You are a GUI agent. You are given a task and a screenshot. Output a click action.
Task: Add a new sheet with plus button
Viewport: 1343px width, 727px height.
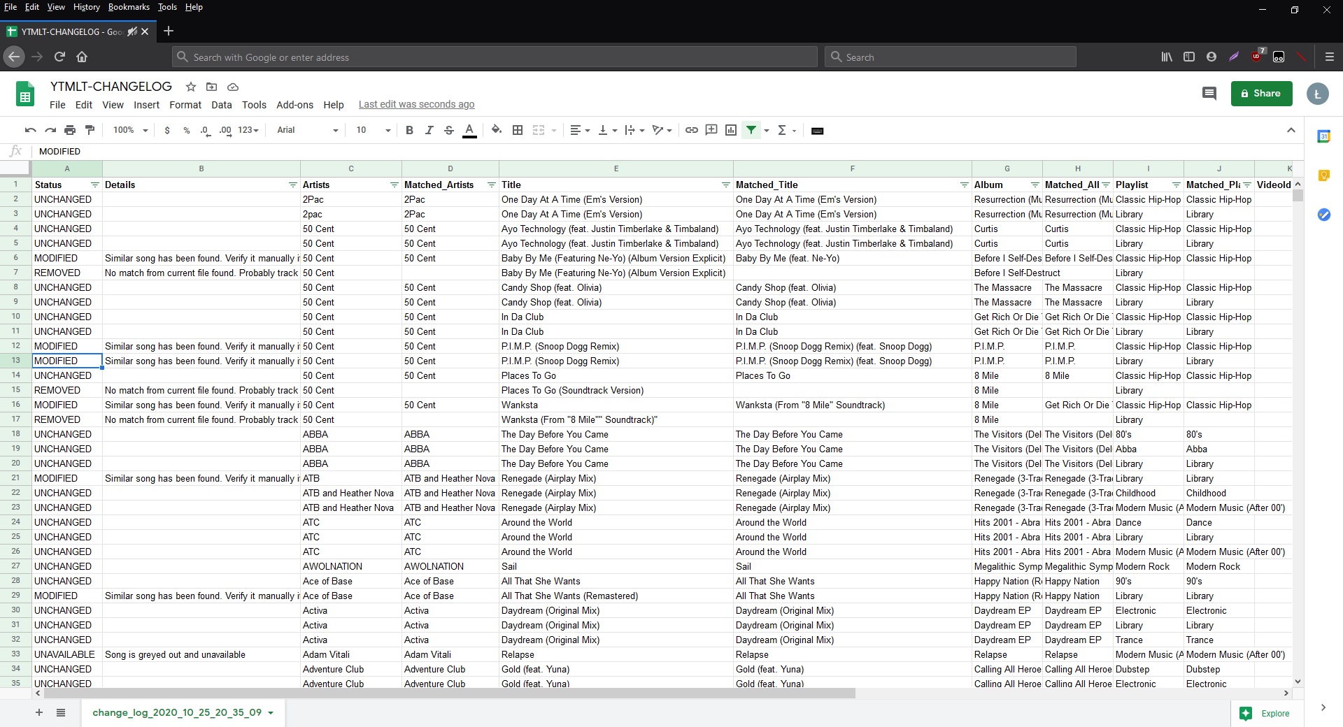(x=39, y=712)
